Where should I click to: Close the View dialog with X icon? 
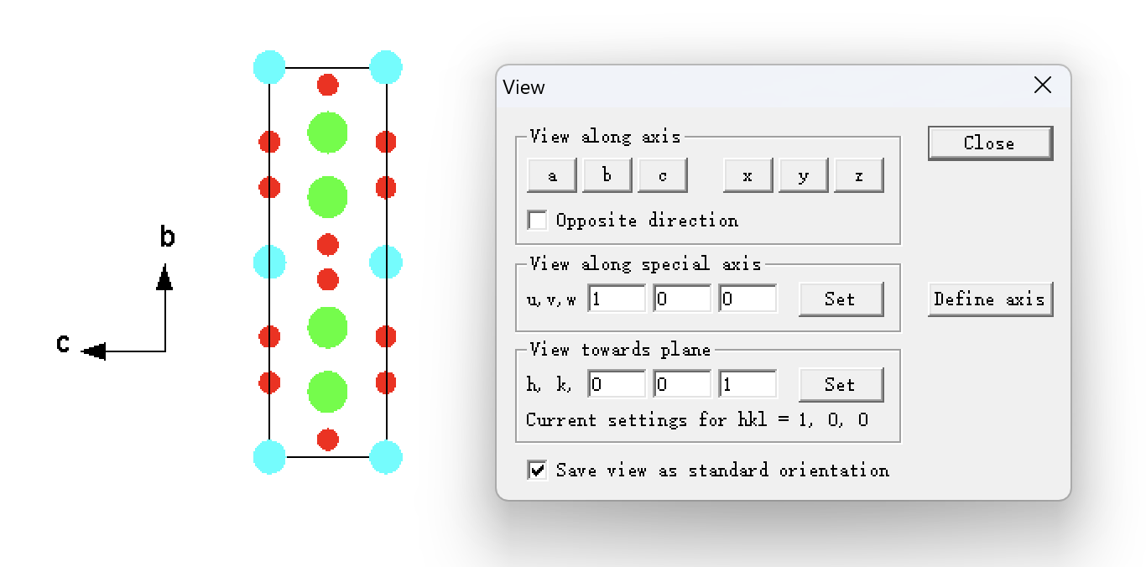point(1043,86)
